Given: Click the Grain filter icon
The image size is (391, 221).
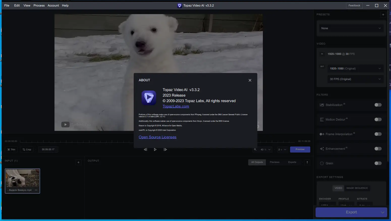Looking at the screenshot, I should (322, 163).
